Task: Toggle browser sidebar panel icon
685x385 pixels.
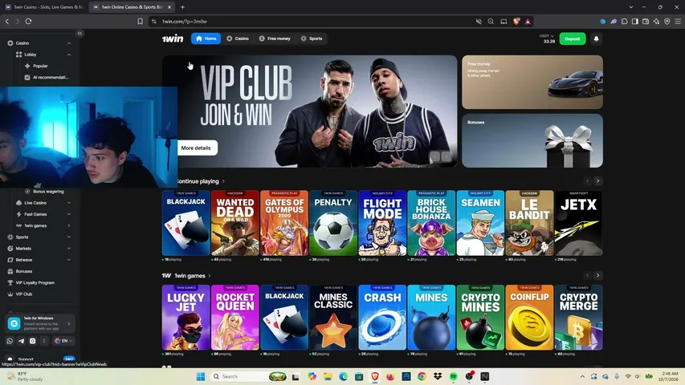Action: coord(634,22)
